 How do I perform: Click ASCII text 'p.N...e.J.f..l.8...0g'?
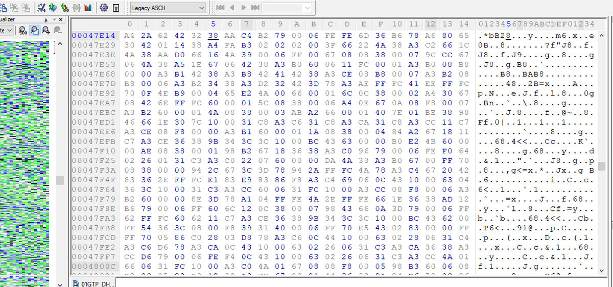click(x=536, y=93)
